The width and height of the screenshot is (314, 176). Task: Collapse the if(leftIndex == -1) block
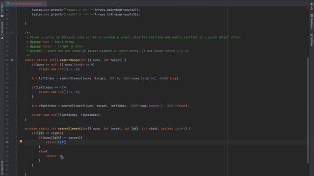pyautogui.click(x=17, y=88)
